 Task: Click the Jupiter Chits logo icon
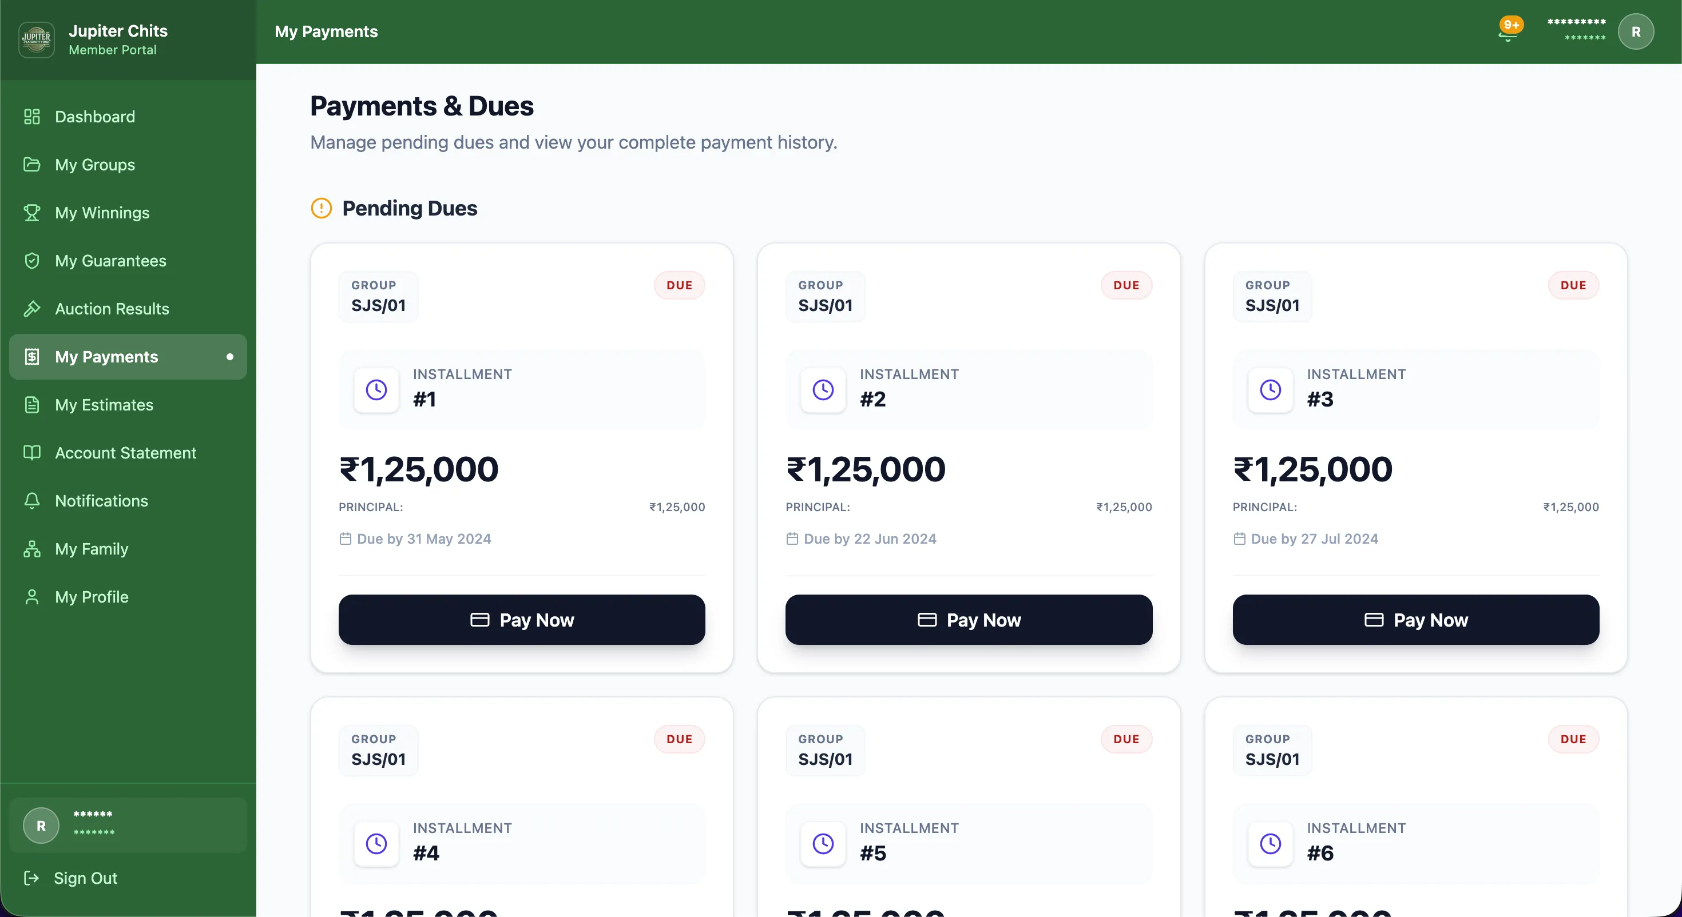tap(37, 39)
